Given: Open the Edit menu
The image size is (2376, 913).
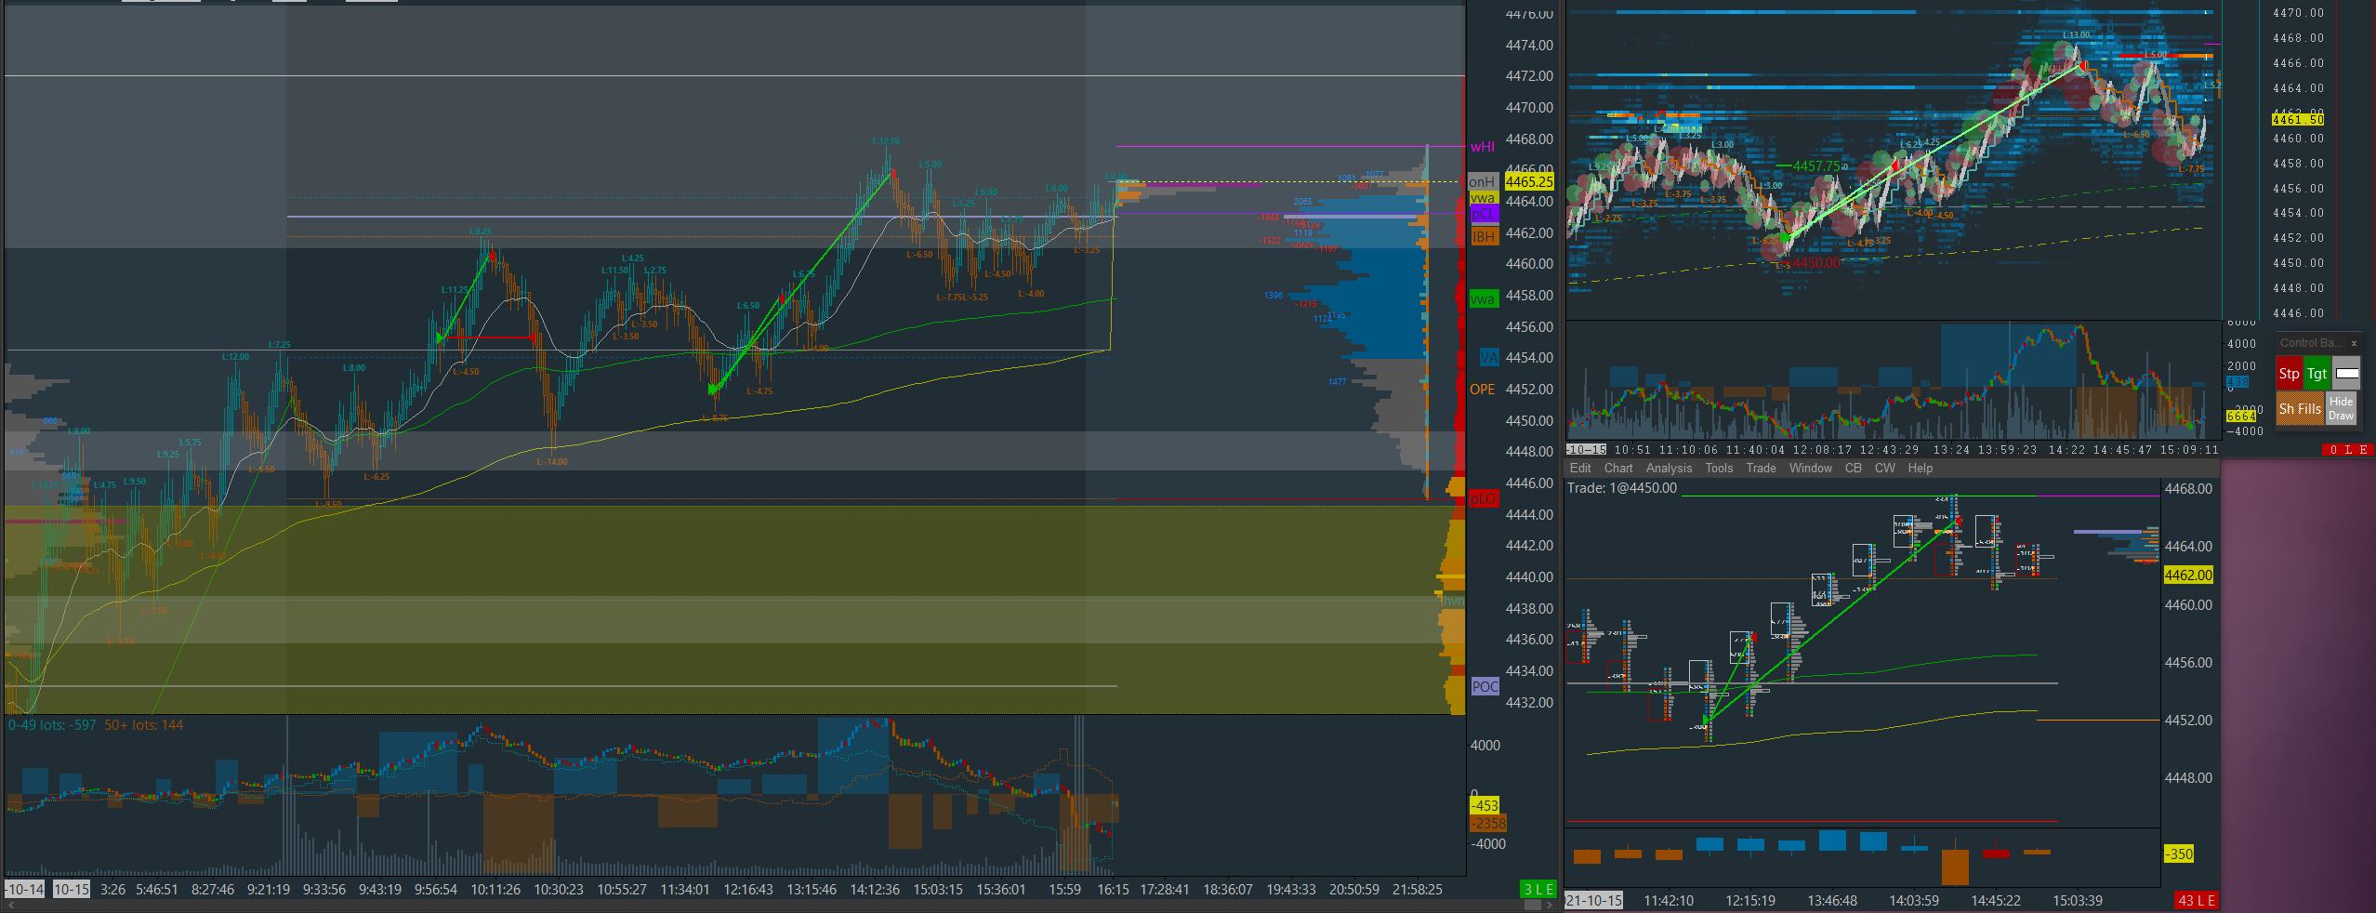Looking at the screenshot, I should pyautogui.click(x=1579, y=469).
